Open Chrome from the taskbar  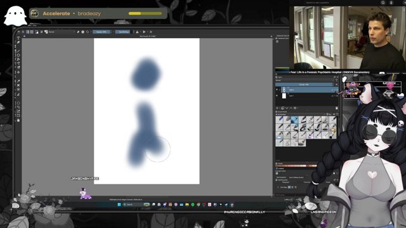[199, 204]
